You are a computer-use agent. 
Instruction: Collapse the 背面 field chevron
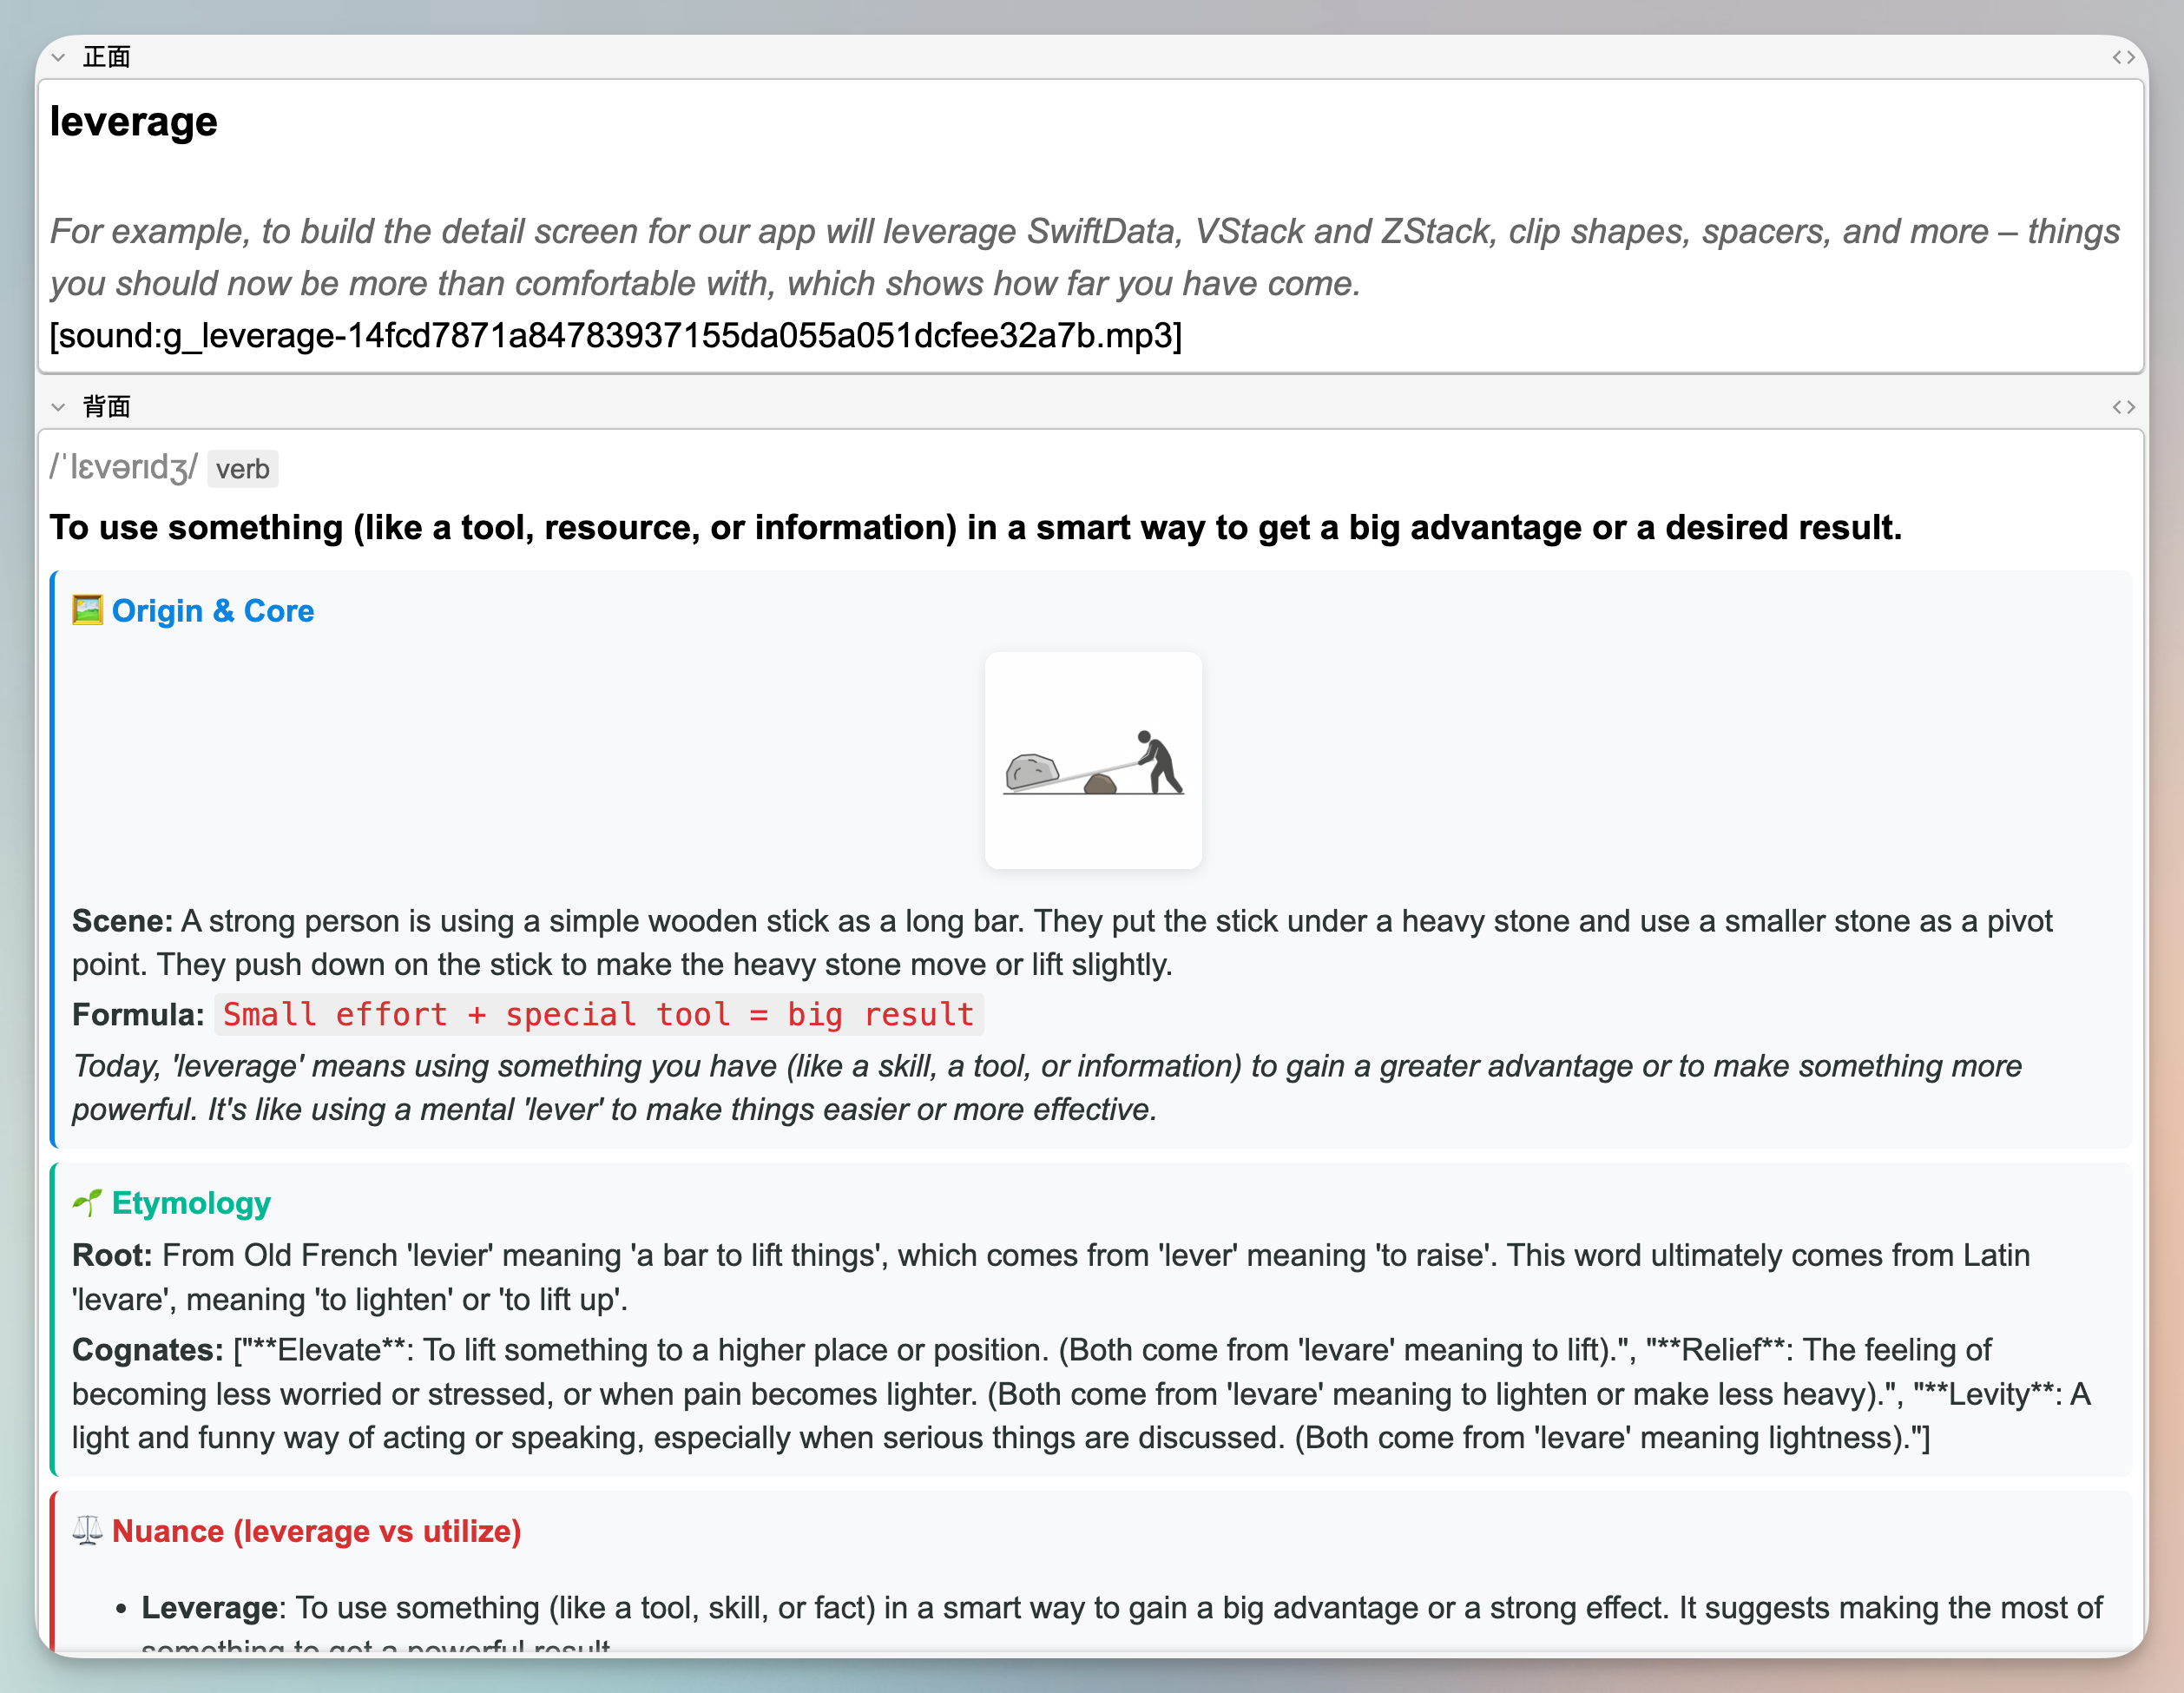click(x=58, y=407)
